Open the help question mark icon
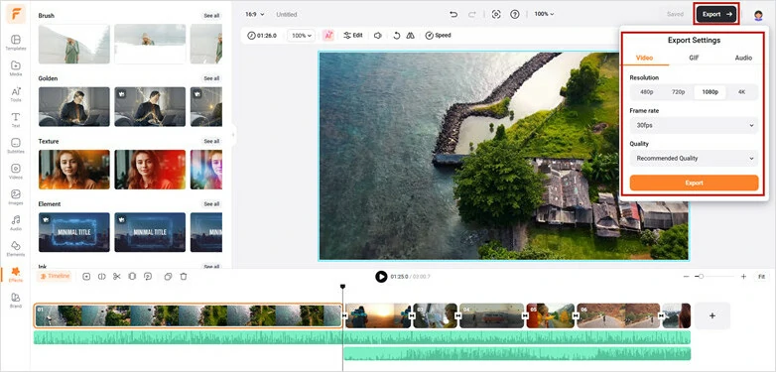The height and width of the screenshot is (372, 776). (x=515, y=14)
